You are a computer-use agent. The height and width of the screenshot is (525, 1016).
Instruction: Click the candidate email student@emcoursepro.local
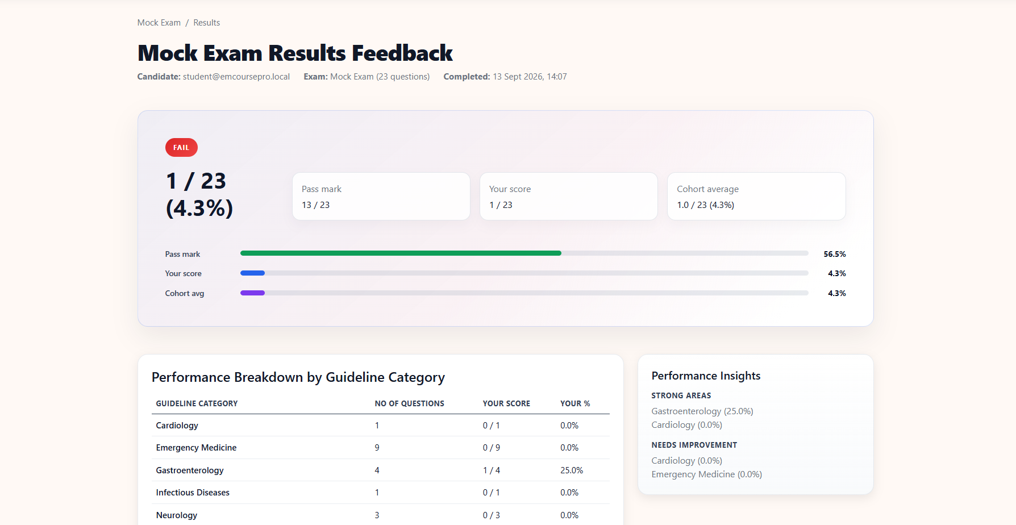pos(236,77)
